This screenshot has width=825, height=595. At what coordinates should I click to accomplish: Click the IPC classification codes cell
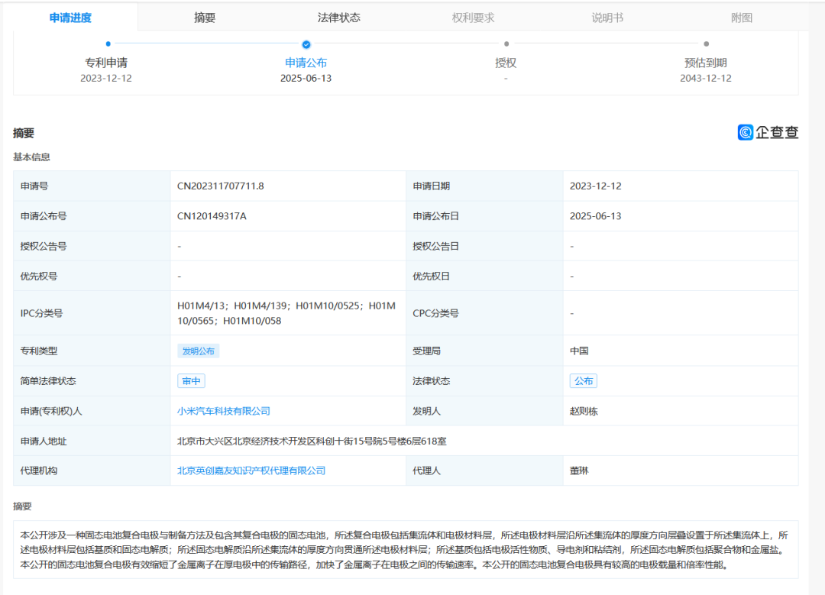point(286,313)
